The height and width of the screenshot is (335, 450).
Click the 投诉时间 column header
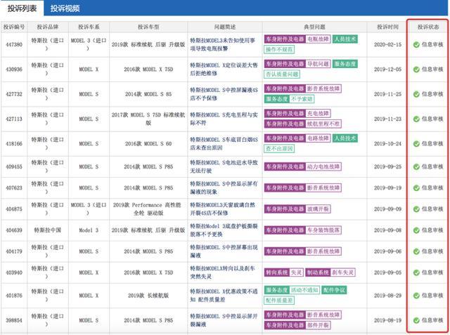coord(387,27)
